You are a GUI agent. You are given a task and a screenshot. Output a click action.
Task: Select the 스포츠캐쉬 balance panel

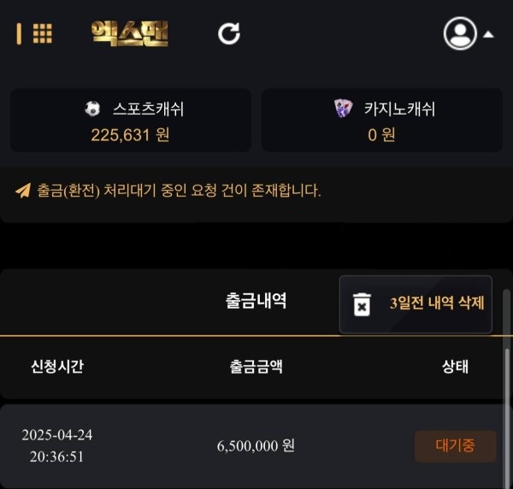click(131, 120)
